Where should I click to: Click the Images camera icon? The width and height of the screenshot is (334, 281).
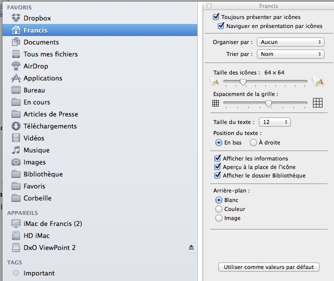(16, 162)
